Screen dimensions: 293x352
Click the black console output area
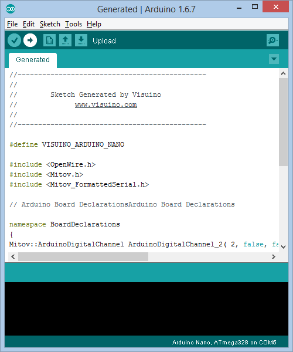[x=146, y=309]
